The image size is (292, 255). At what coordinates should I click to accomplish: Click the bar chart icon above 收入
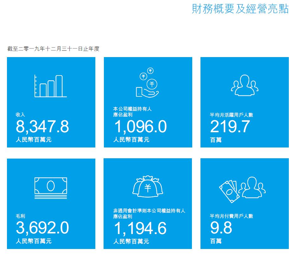pos(51,86)
